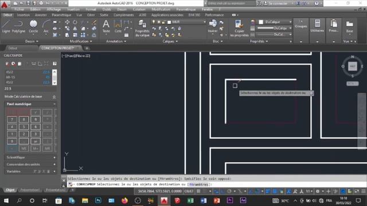This screenshot has height=206, width=367.
Task: Expand the Dessin panel
Action: (x=32, y=41)
